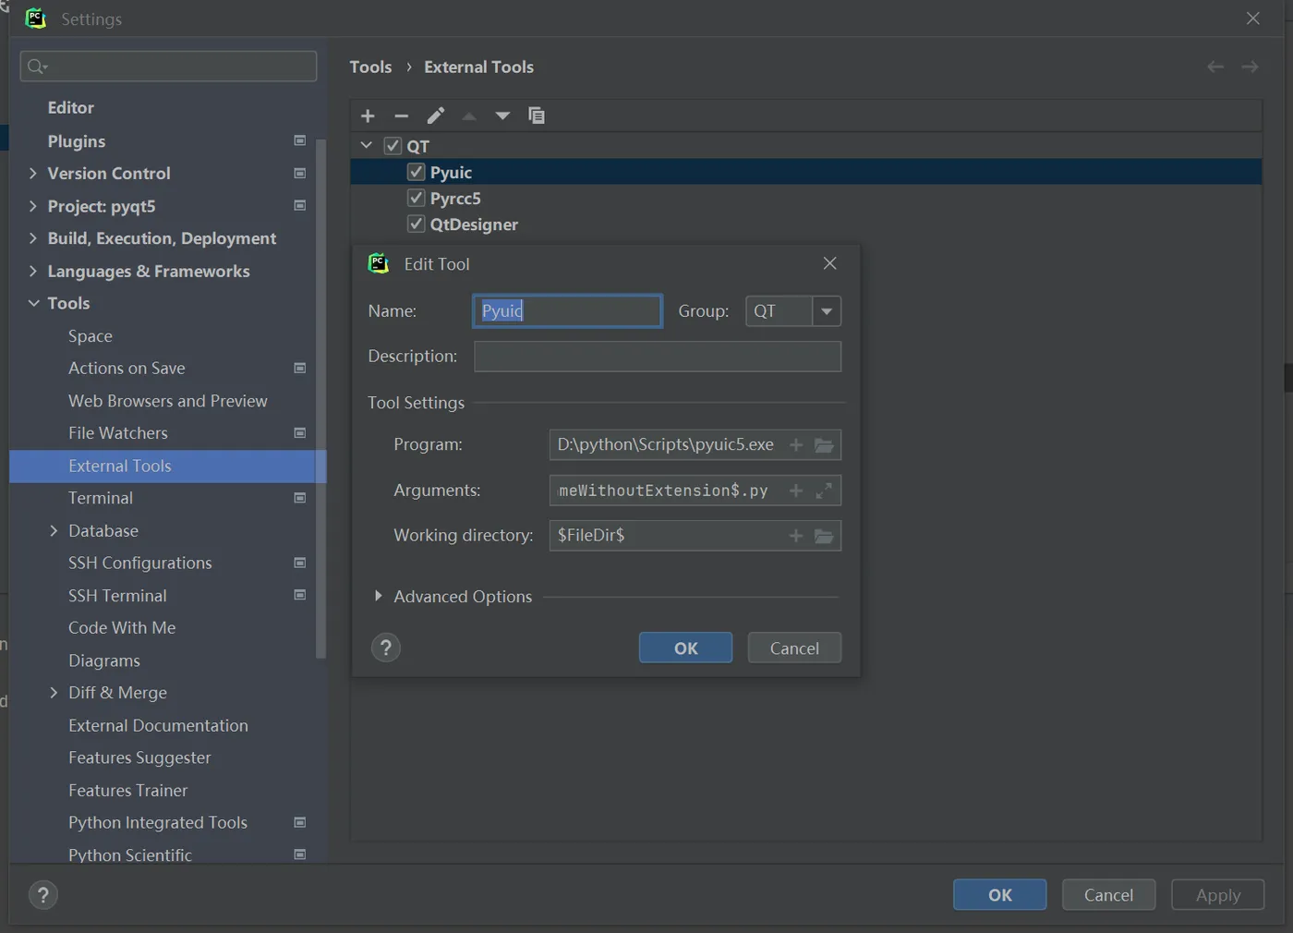
Task: Expand Advanced Options section
Action: [x=378, y=596]
